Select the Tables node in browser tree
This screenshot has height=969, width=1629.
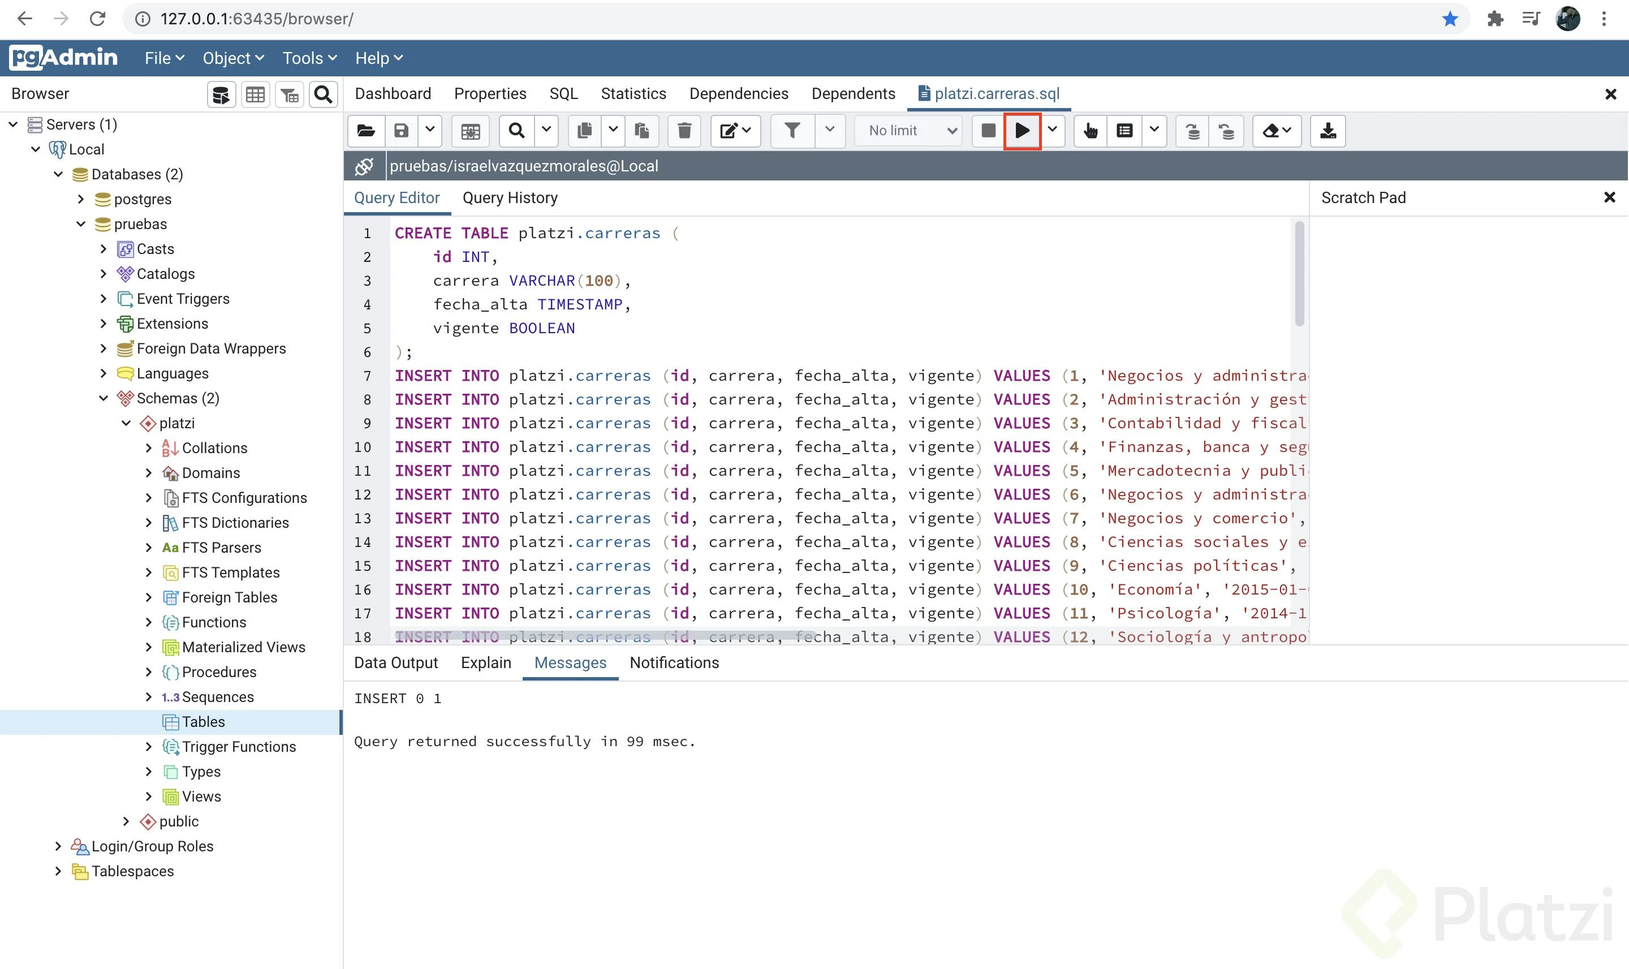(x=203, y=722)
